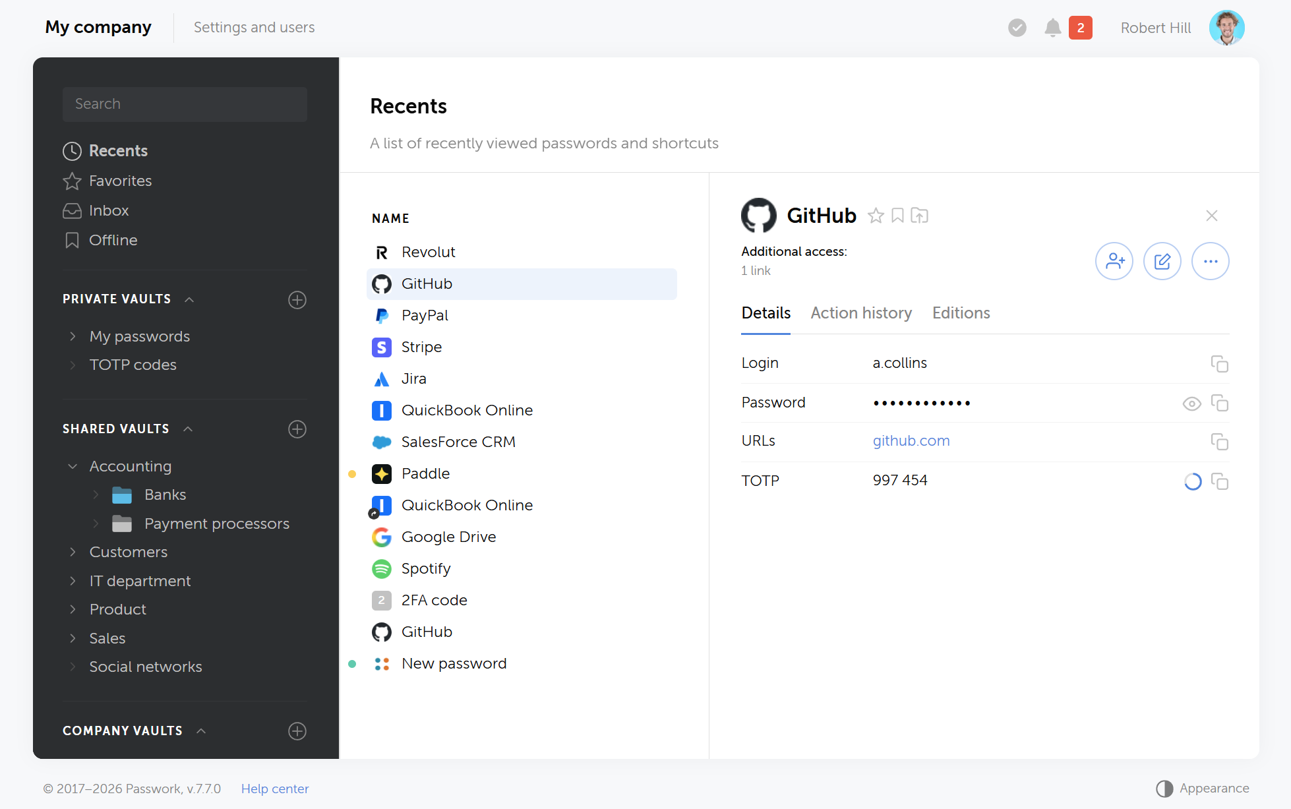Click the edit password pencil button

(x=1162, y=261)
